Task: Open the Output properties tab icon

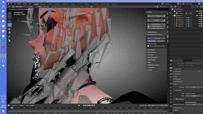Action: 171,71
